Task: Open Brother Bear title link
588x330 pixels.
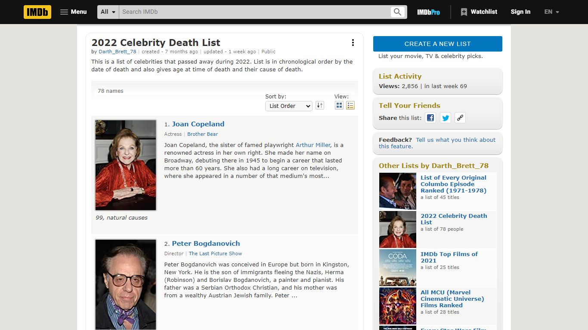Action: pos(203,134)
